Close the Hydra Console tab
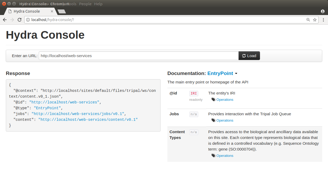 pos(52,11)
